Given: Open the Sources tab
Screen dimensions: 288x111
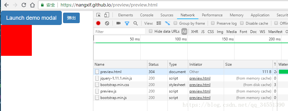Looking at the screenshot, I should (167, 15).
